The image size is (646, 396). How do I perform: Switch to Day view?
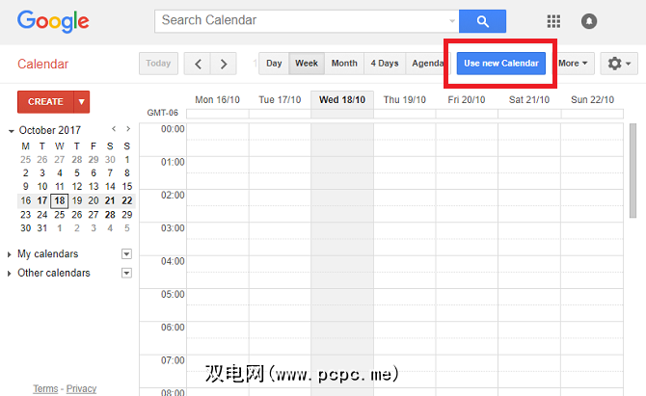pos(274,64)
